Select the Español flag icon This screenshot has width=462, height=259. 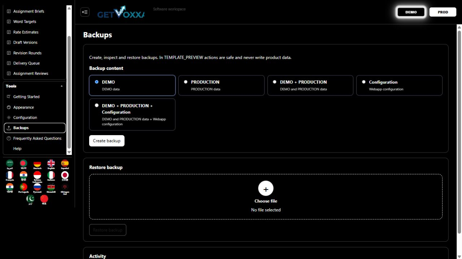coord(65,165)
